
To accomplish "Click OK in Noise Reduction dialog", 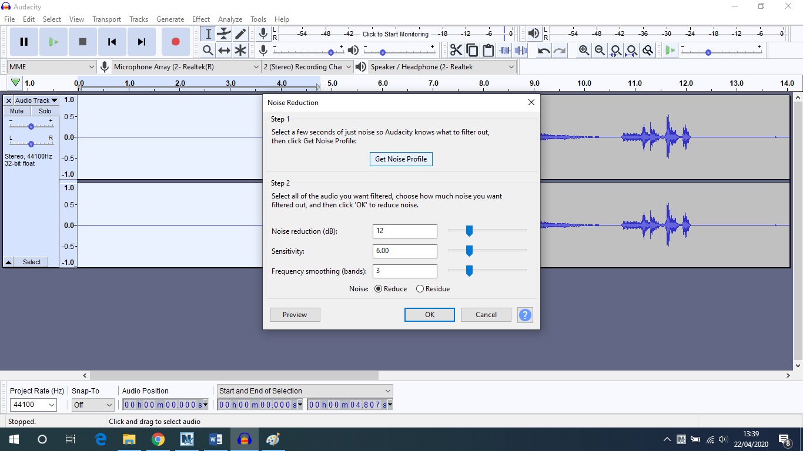I will coord(430,315).
